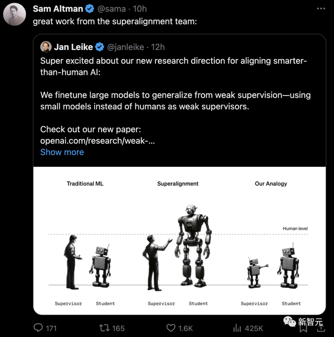The height and width of the screenshot is (337, 334).
Task: Click Jan Leike's blue verified checkmark
Action: coord(100,47)
